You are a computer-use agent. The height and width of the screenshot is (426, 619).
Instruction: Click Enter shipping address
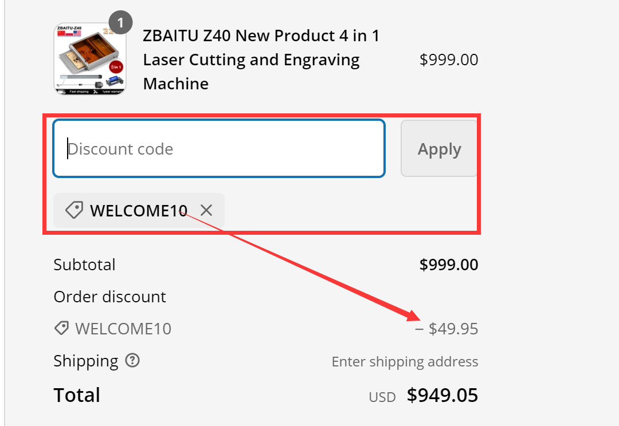tap(405, 361)
